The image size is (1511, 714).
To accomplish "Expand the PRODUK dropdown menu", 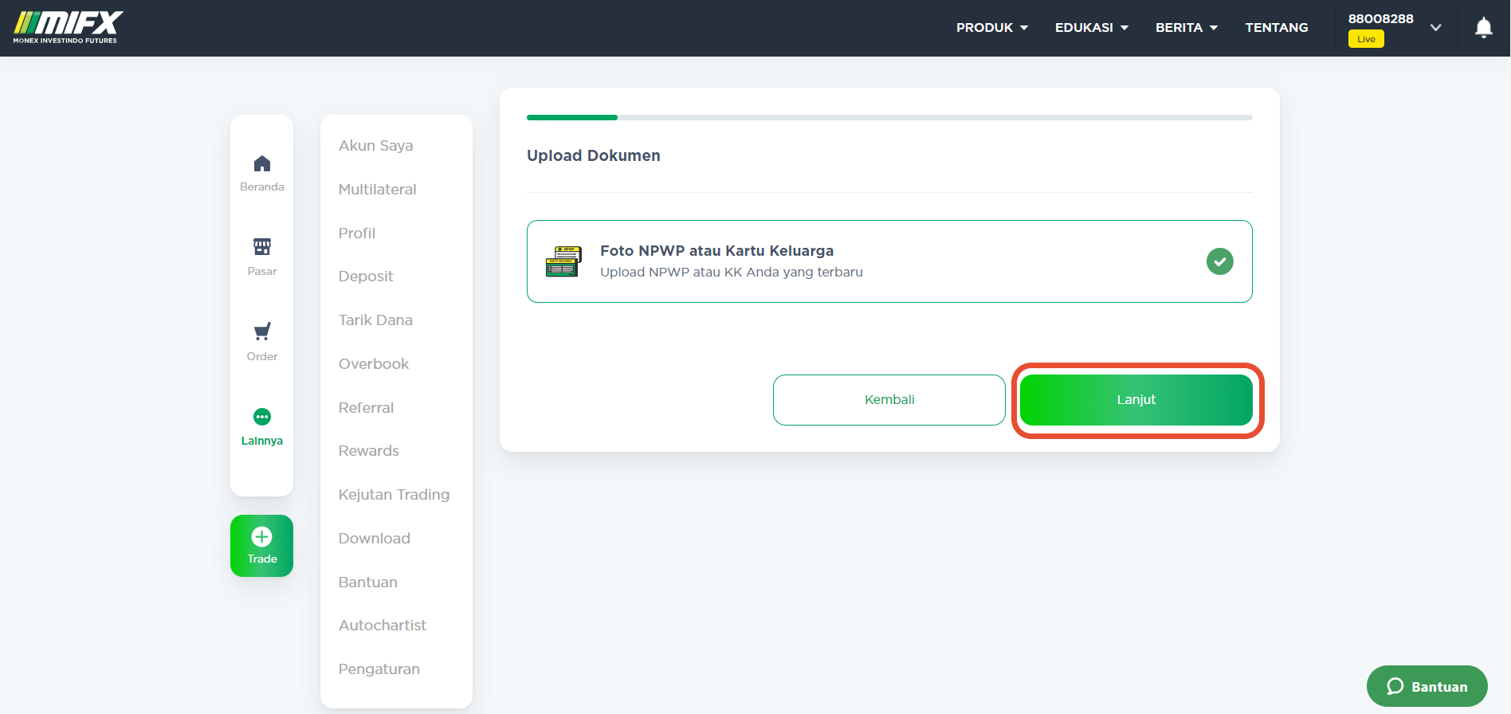I will [992, 27].
